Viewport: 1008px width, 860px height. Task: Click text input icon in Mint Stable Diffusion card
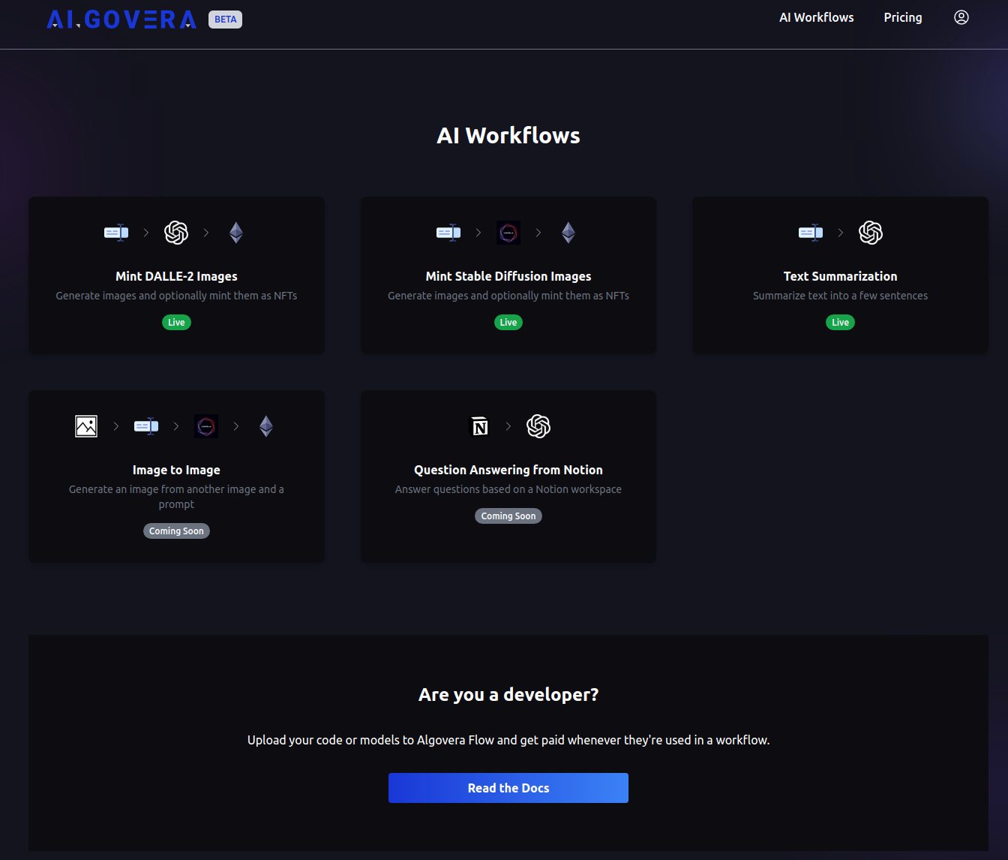point(448,233)
